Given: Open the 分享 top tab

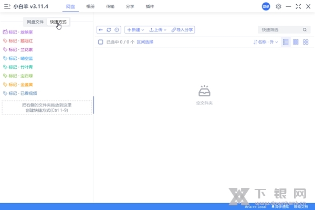Looking at the screenshot, I should pyautogui.click(x=130, y=6).
